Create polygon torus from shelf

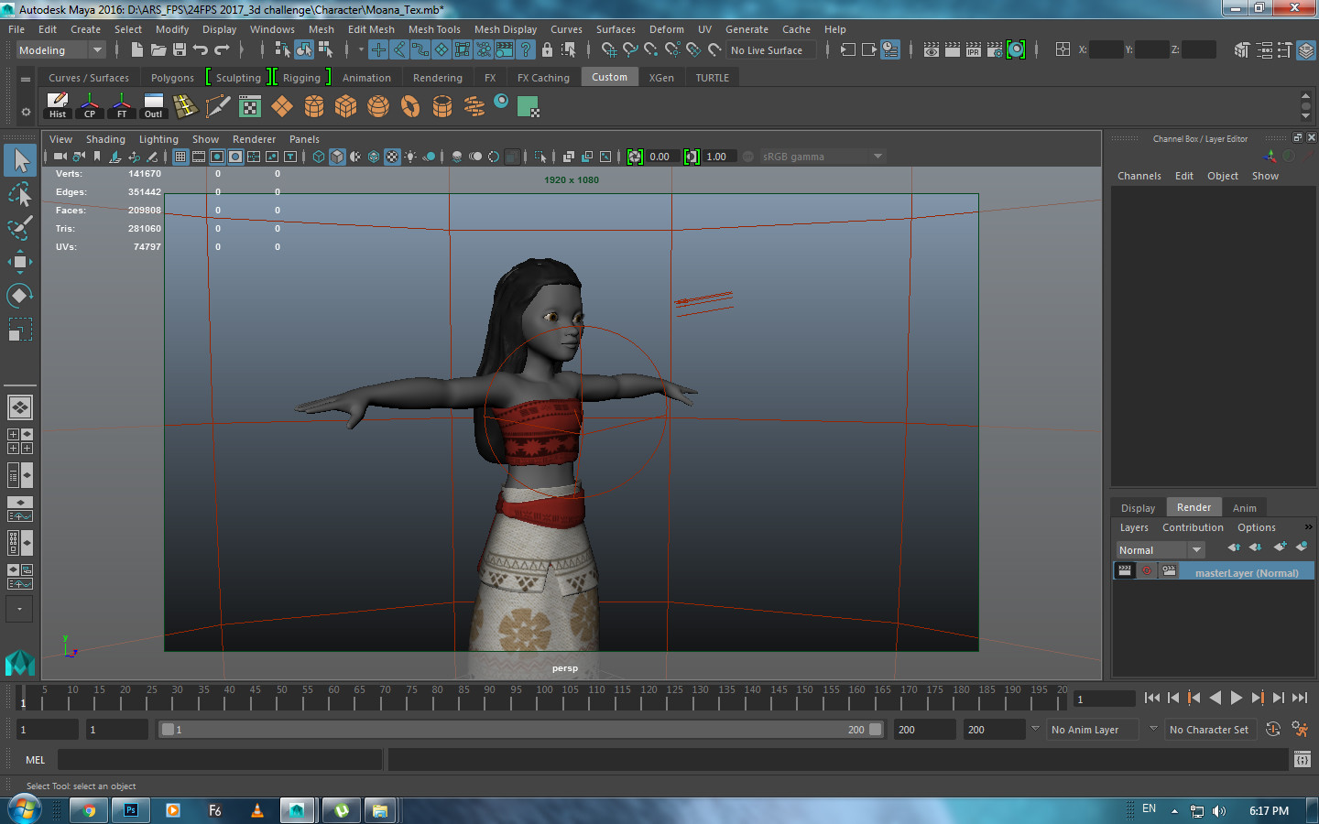point(410,106)
